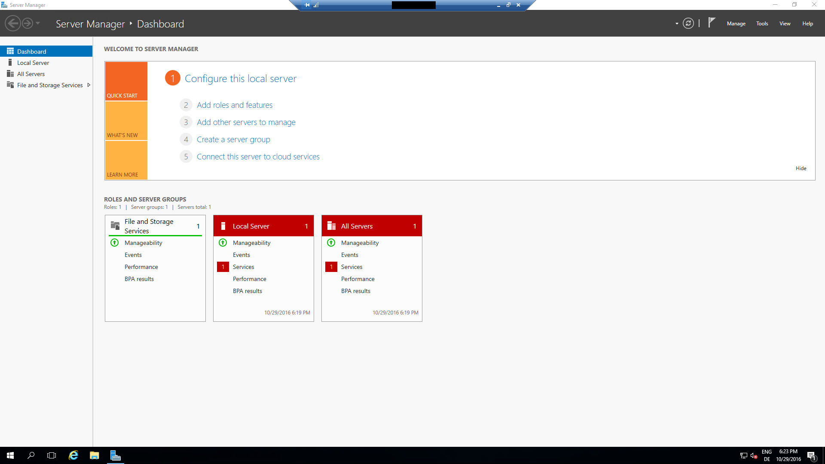Open File and Storage Services tile header
The image size is (825, 464).
(x=155, y=226)
